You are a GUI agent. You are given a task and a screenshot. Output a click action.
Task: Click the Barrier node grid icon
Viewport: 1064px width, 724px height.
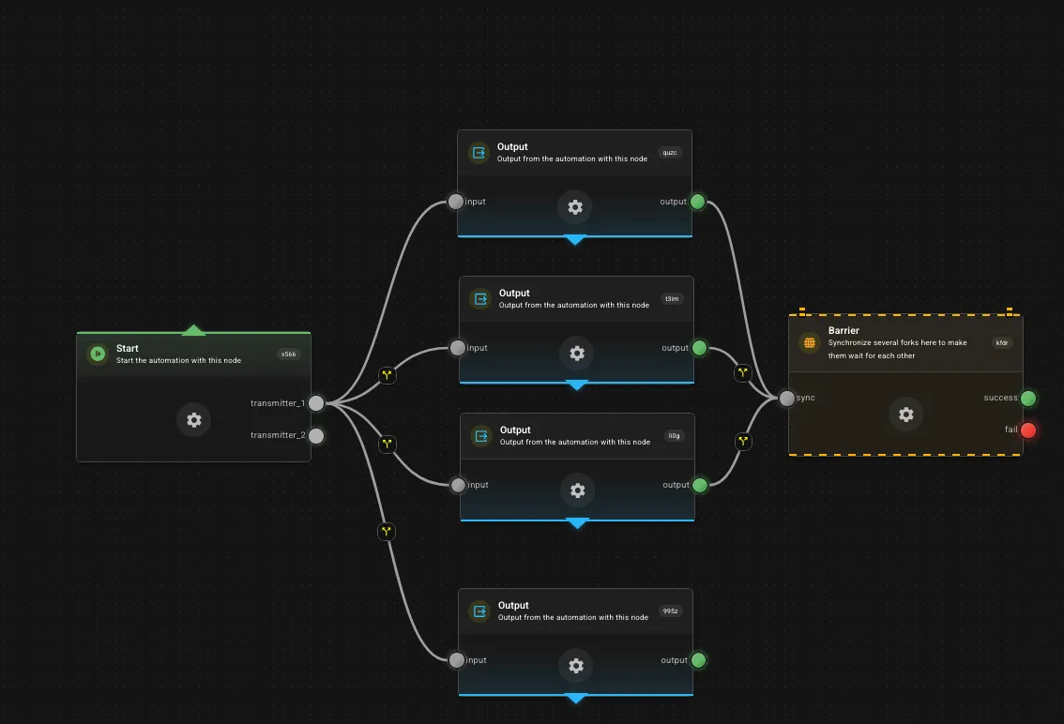[x=810, y=342]
